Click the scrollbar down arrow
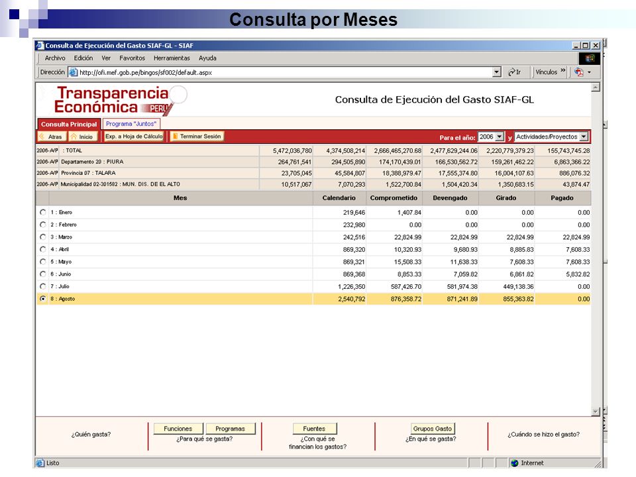Viewport: 636px width, 477px height. (x=596, y=411)
